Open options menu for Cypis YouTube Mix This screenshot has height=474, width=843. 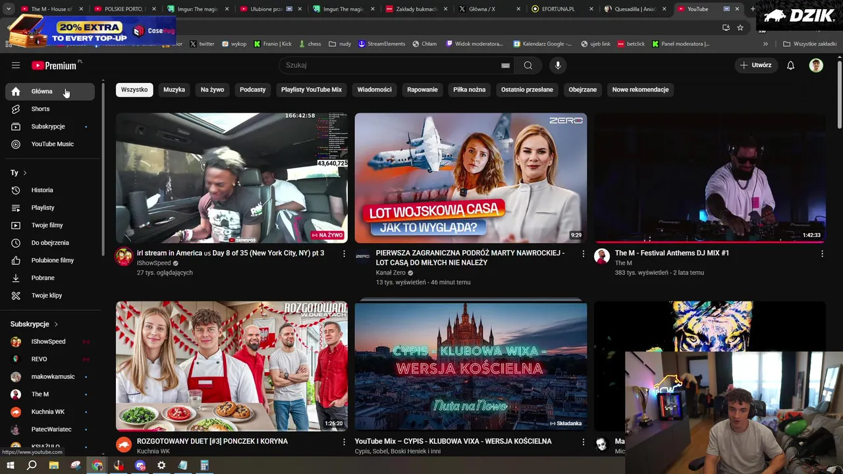[x=583, y=442]
